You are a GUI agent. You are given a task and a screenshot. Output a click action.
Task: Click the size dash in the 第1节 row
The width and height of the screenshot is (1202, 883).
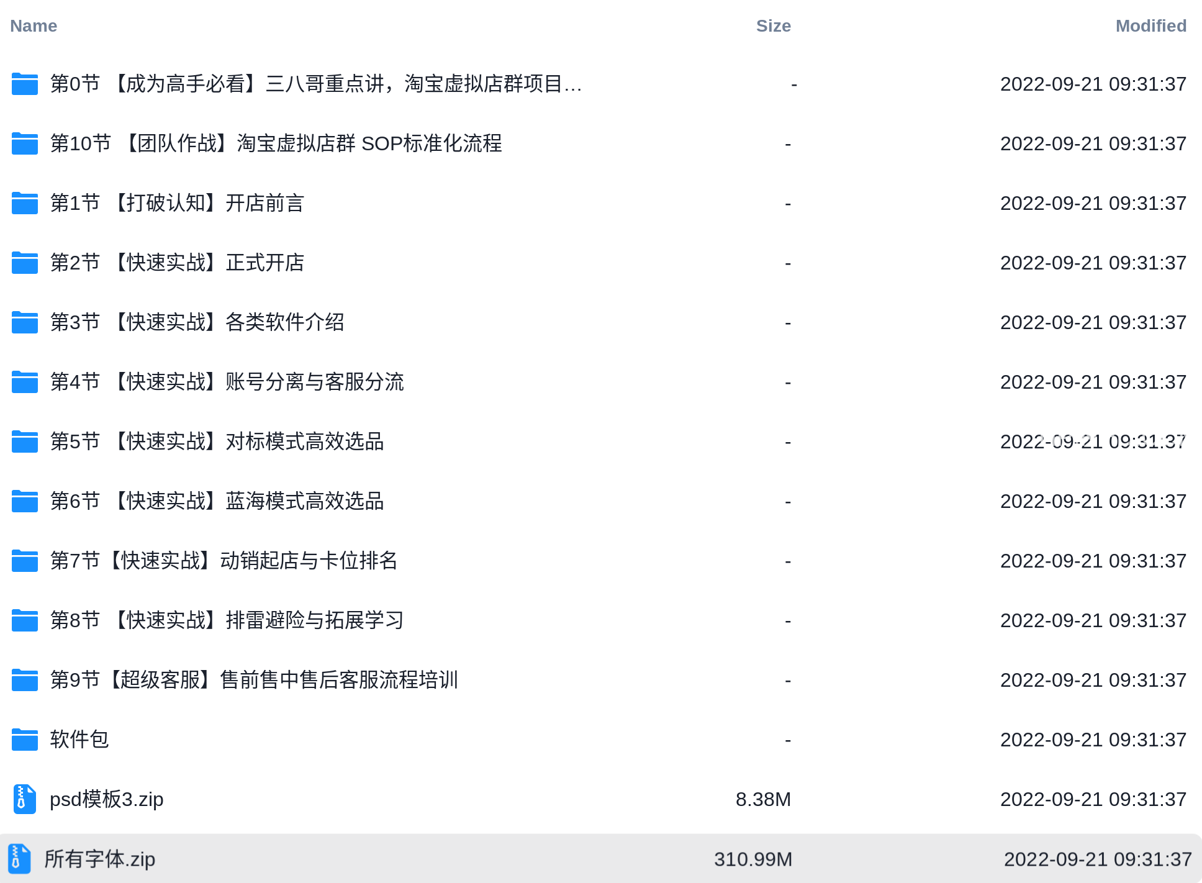(x=788, y=204)
